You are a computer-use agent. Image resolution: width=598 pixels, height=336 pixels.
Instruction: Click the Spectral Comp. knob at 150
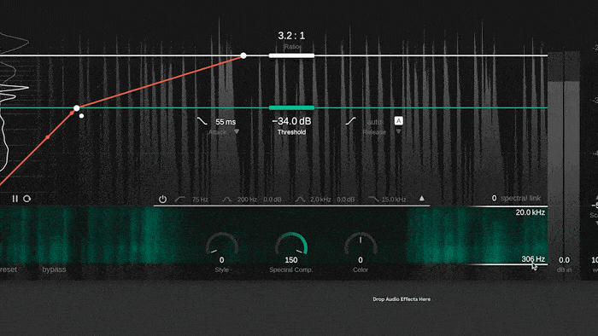pos(291,244)
